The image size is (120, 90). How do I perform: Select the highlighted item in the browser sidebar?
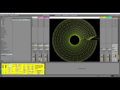(7, 54)
